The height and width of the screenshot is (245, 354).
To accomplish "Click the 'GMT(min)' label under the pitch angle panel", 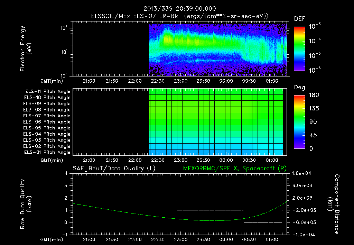I will click(52, 160).
